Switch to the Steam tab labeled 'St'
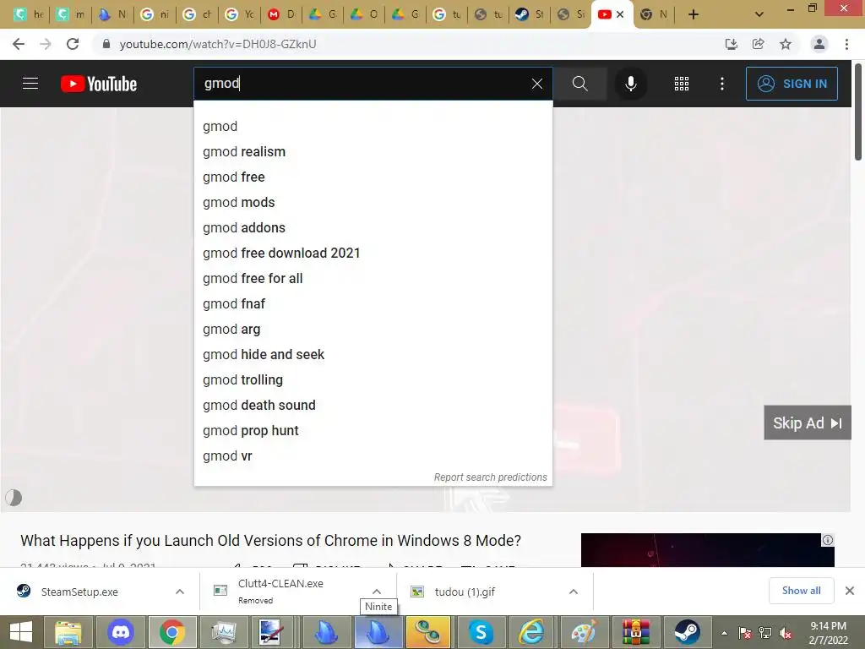The height and width of the screenshot is (649, 865). click(x=528, y=14)
